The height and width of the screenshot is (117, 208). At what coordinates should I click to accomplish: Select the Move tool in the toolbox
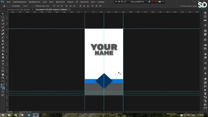pyautogui.click(x=3, y=14)
